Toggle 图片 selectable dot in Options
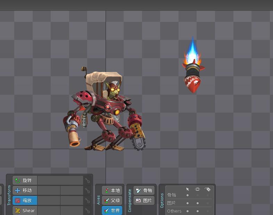 (x=188, y=203)
